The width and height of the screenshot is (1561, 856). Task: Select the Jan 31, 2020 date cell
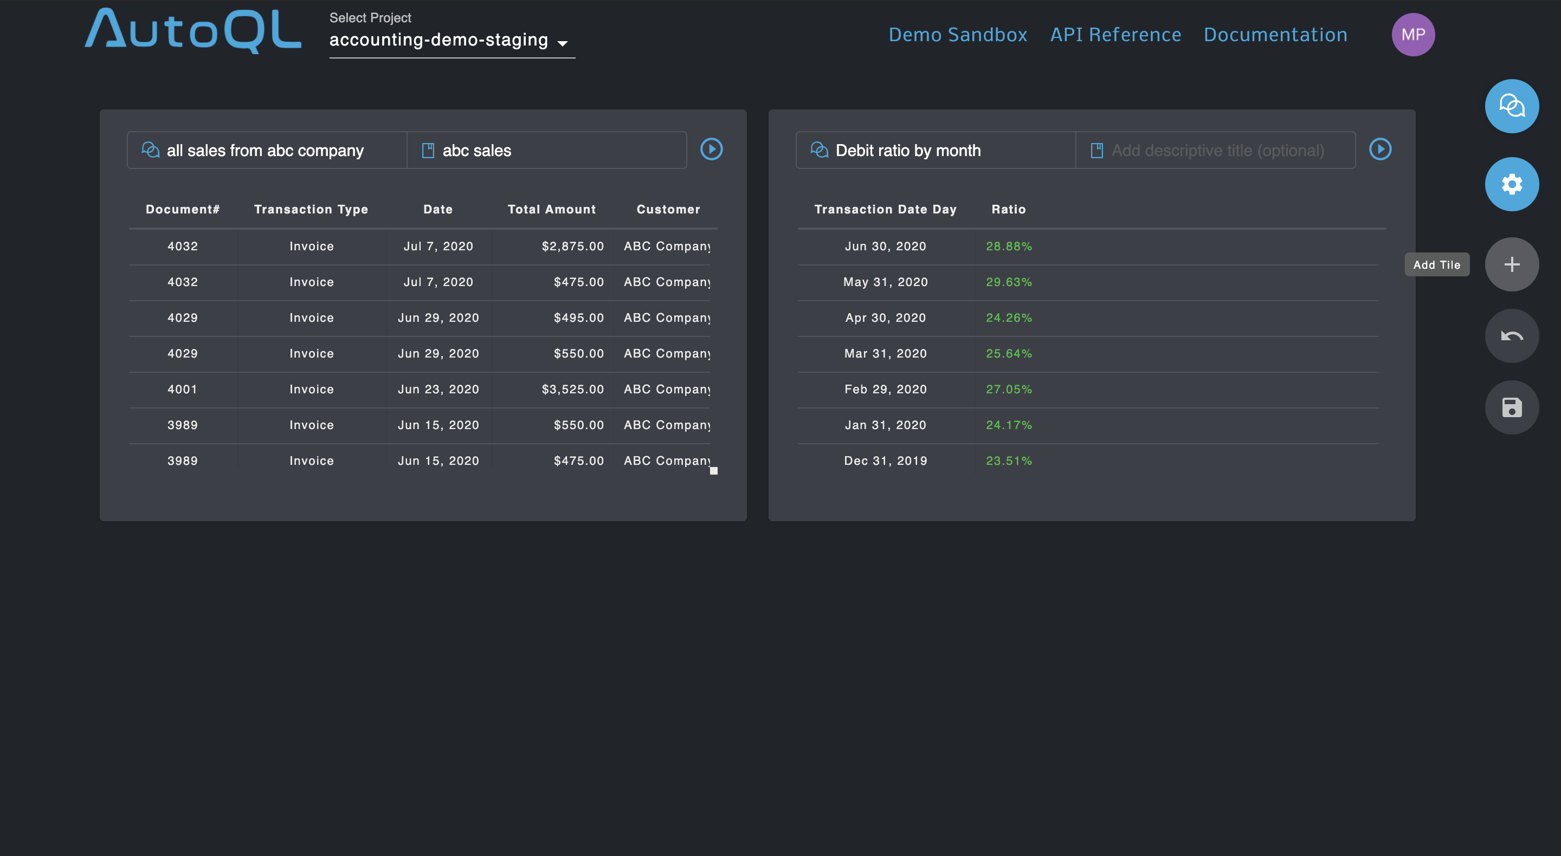coord(885,425)
